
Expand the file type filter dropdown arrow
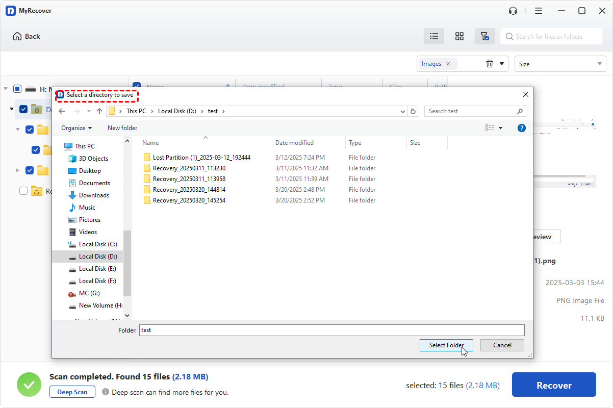[x=501, y=64]
